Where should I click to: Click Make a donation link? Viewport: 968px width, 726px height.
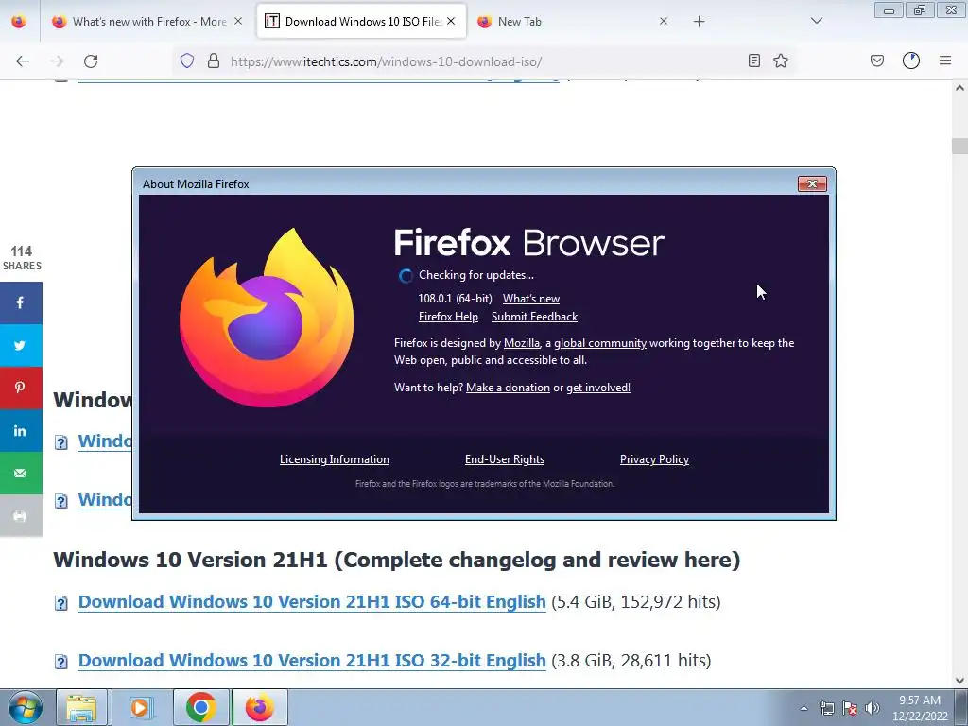508,388
